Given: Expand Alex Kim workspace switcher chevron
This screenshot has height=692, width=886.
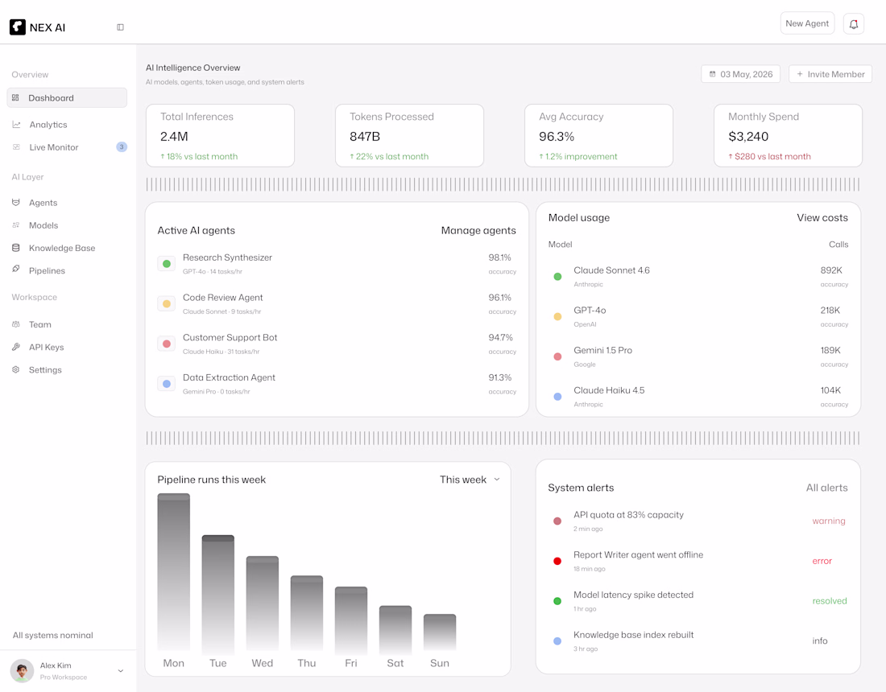Looking at the screenshot, I should (x=120, y=670).
